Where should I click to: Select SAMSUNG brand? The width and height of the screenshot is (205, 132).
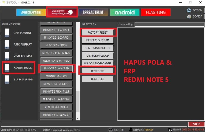(x=23, y=80)
